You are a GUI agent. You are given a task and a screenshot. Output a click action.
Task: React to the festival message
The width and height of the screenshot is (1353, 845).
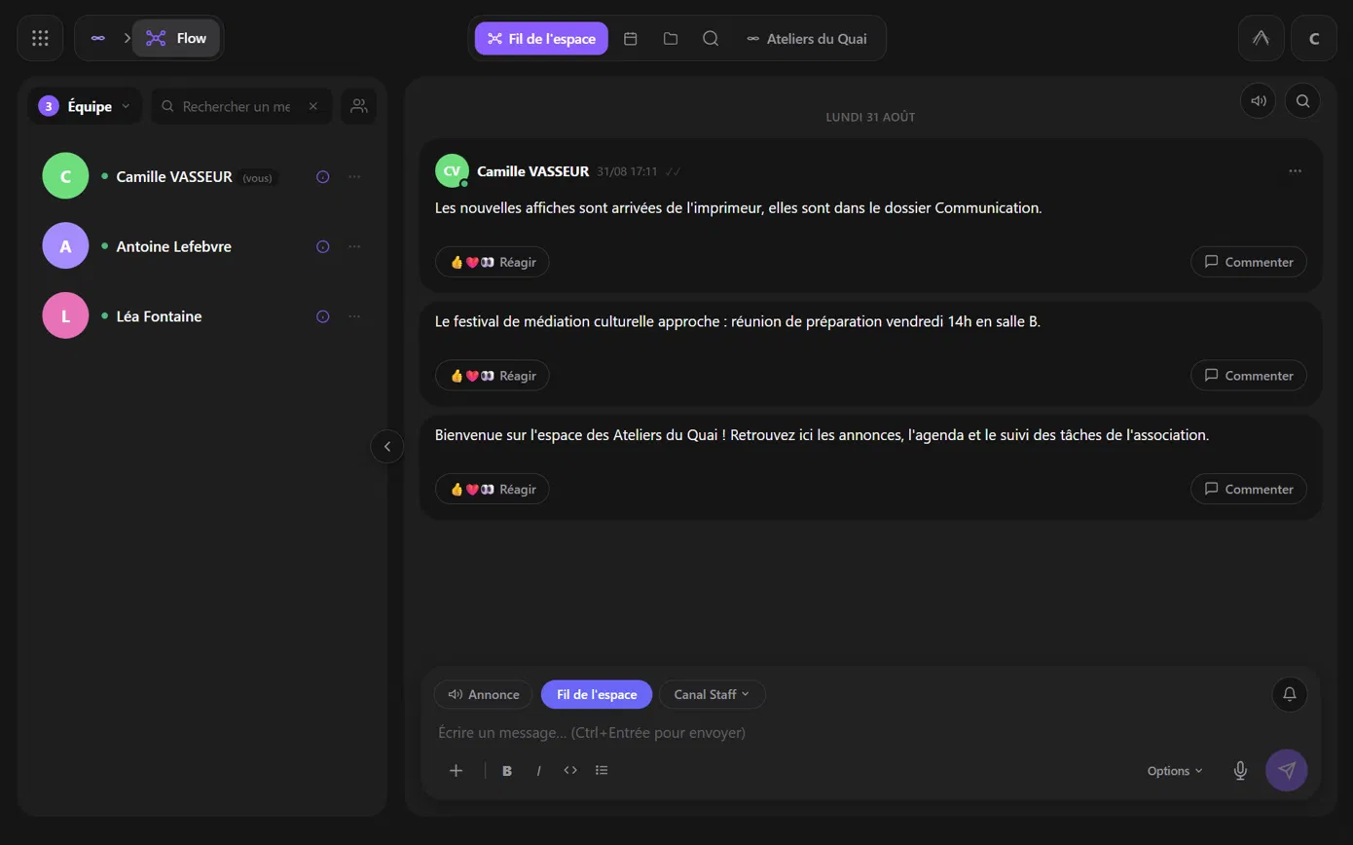coord(493,376)
